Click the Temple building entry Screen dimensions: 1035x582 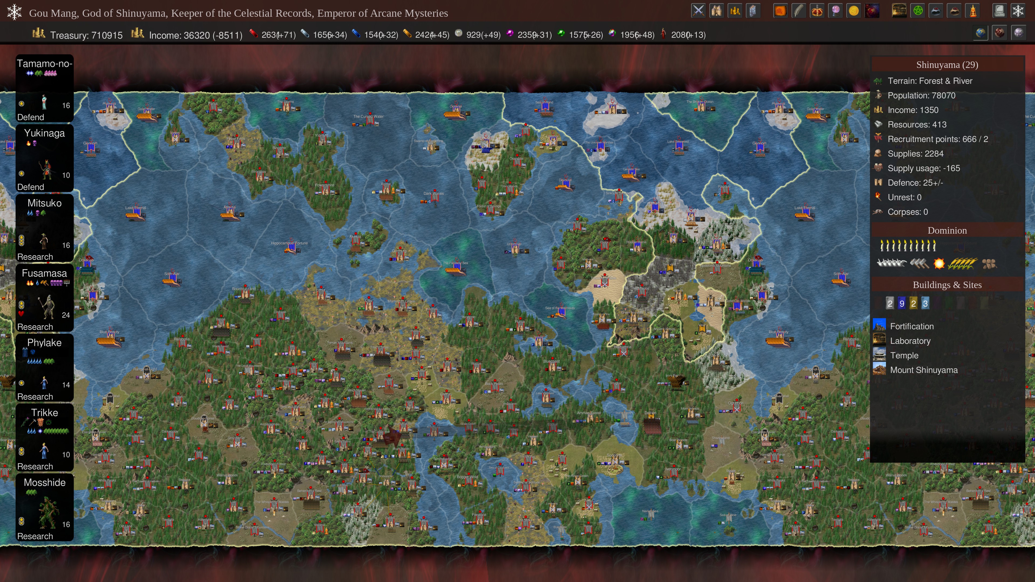coord(904,355)
